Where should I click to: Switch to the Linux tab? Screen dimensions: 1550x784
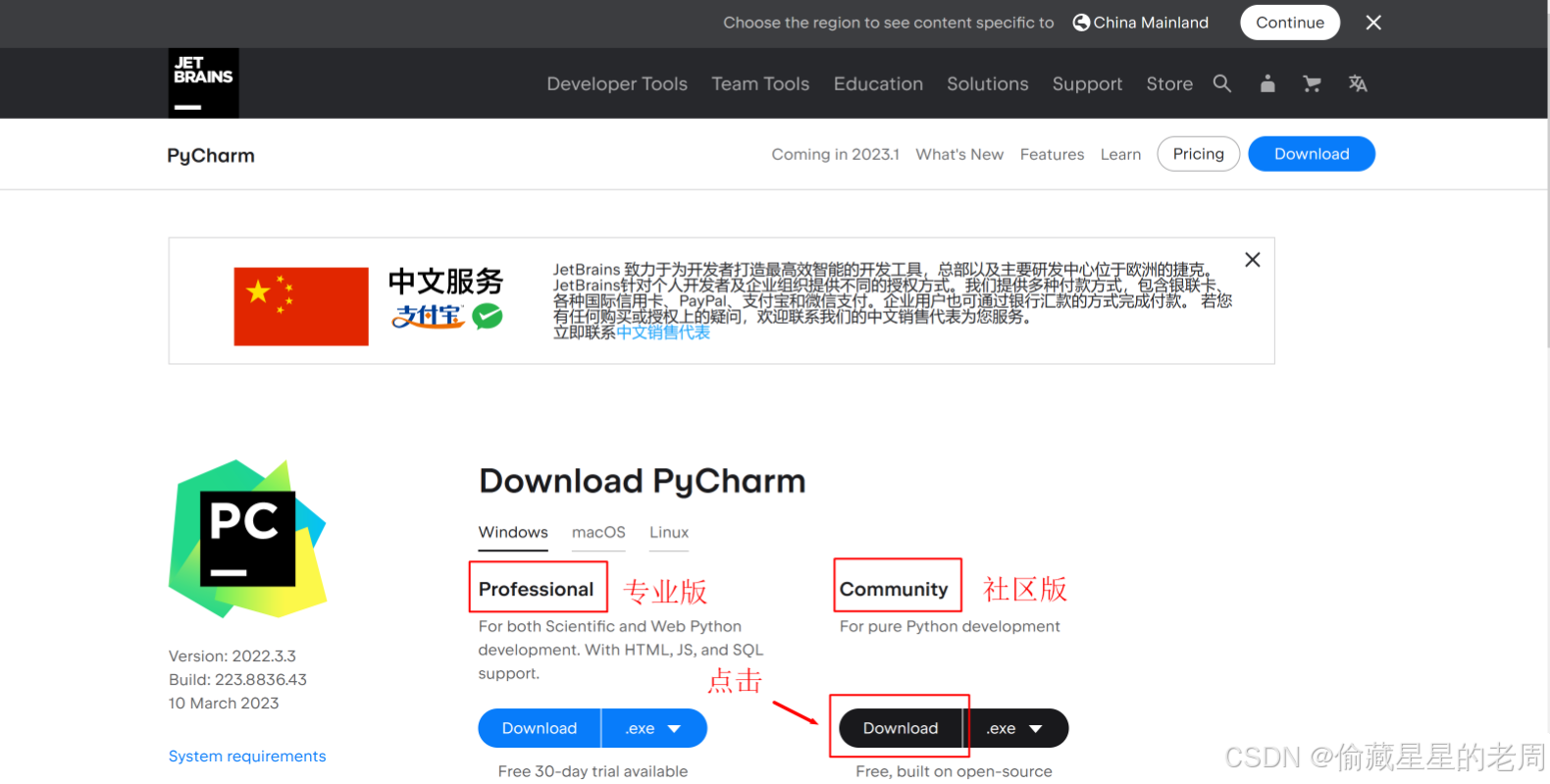[x=669, y=532]
